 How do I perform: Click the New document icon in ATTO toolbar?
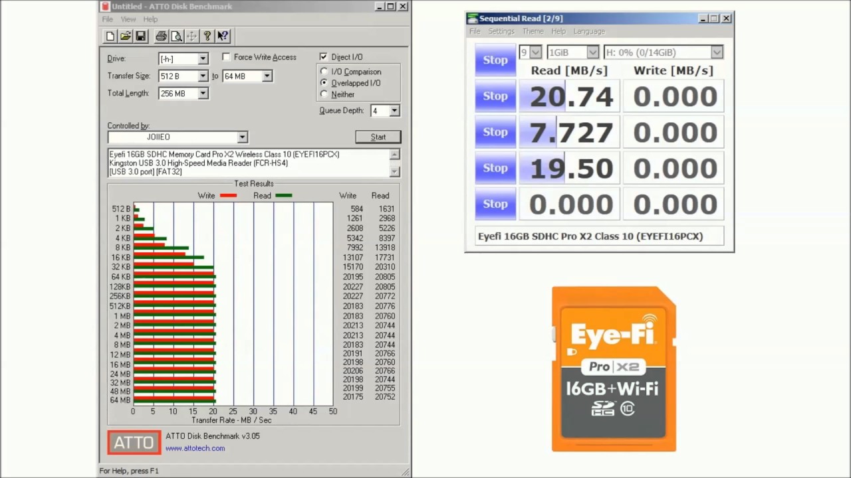(x=110, y=37)
